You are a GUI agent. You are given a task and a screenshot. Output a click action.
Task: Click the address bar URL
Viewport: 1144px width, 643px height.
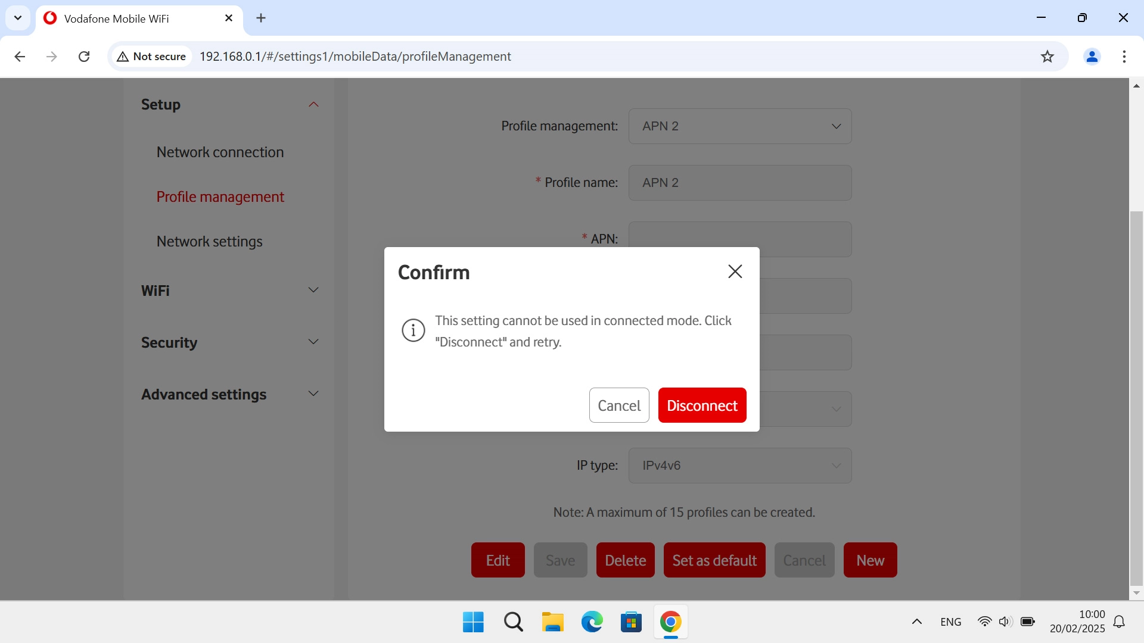point(355,57)
